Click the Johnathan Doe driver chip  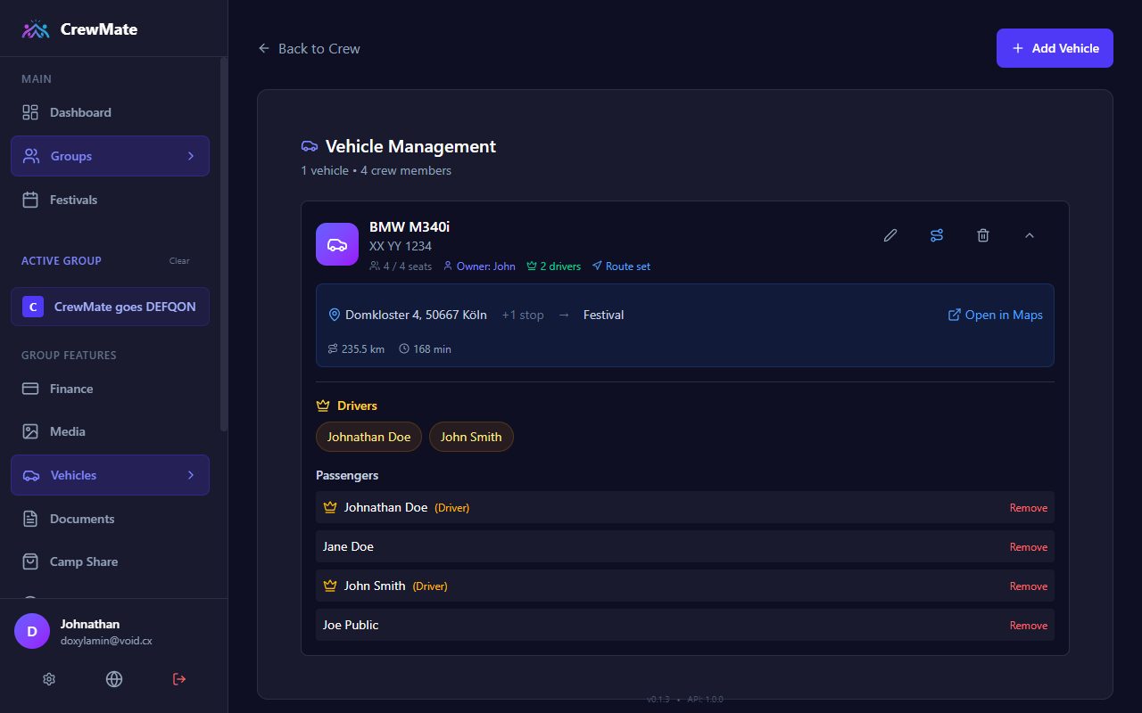[368, 437]
